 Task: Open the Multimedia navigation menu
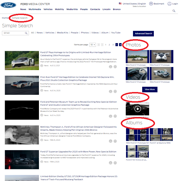pyautogui.click(x=35, y=9)
